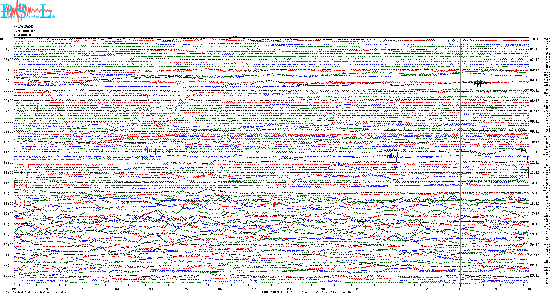Click the left UTC axis header

(3, 39)
